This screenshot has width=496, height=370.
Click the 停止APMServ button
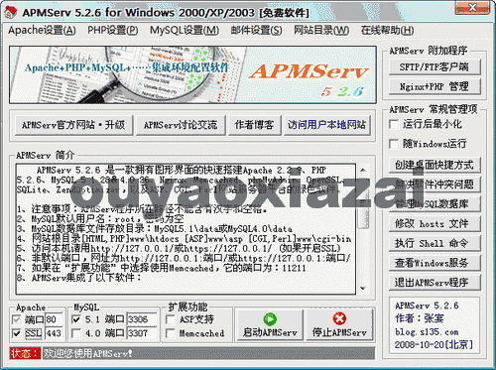pyautogui.click(x=339, y=325)
